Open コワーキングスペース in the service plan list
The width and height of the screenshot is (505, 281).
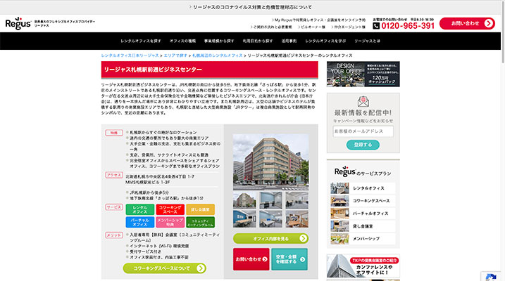(x=363, y=201)
